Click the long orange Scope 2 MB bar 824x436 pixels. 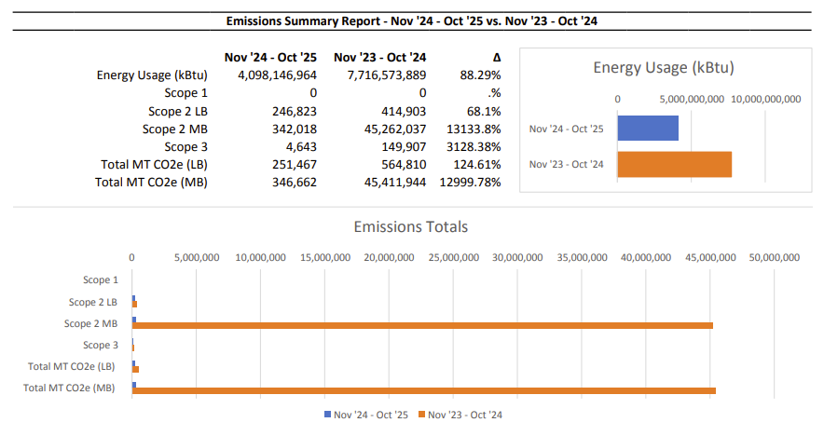click(424, 325)
